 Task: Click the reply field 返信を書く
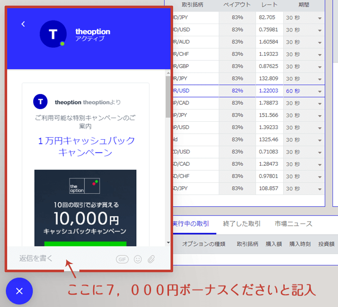tap(36, 258)
